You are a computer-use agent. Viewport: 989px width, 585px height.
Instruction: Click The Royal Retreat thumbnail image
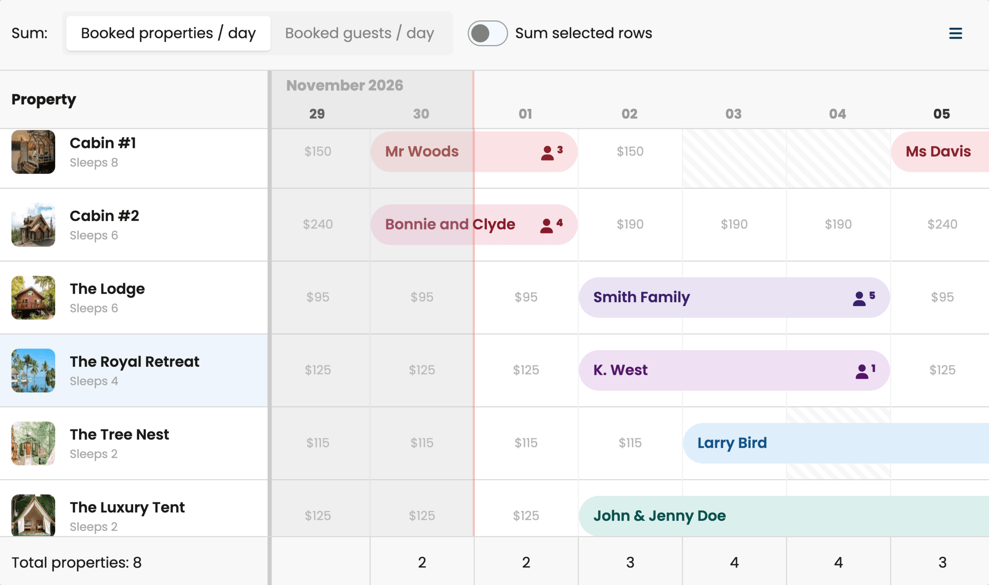coord(33,370)
